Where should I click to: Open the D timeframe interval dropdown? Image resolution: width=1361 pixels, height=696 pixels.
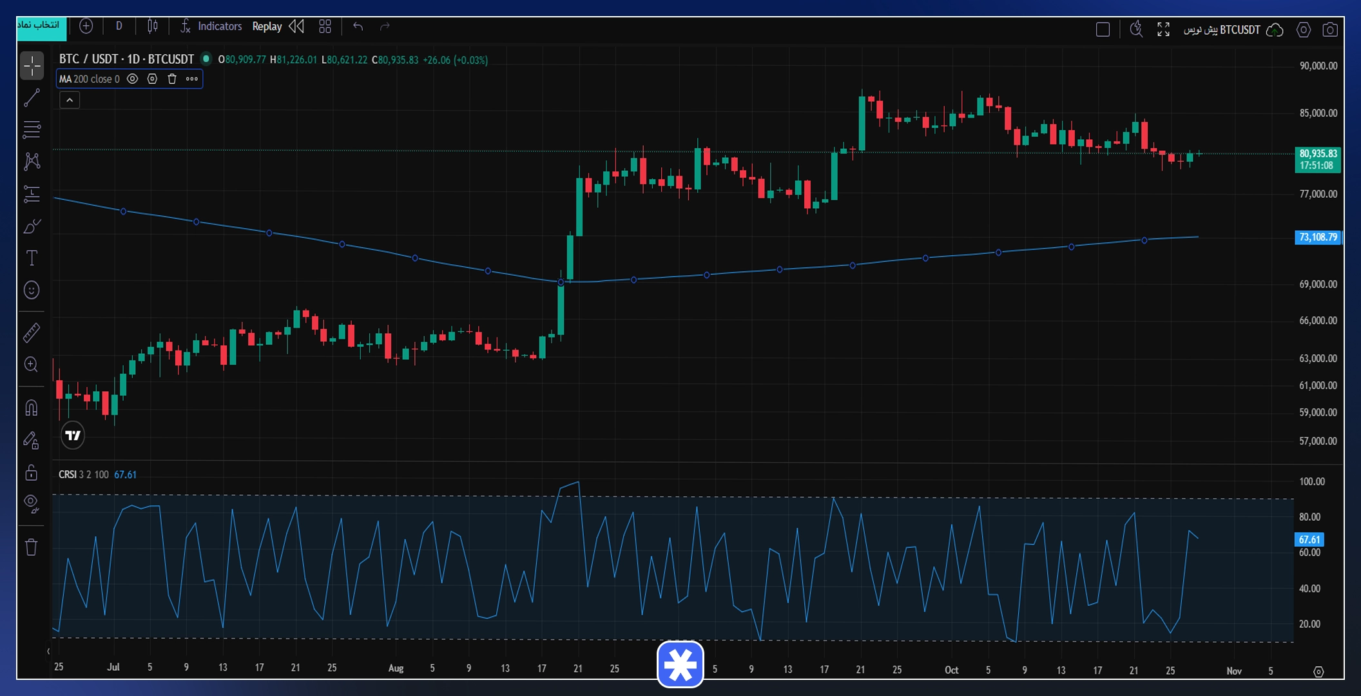coord(119,26)
